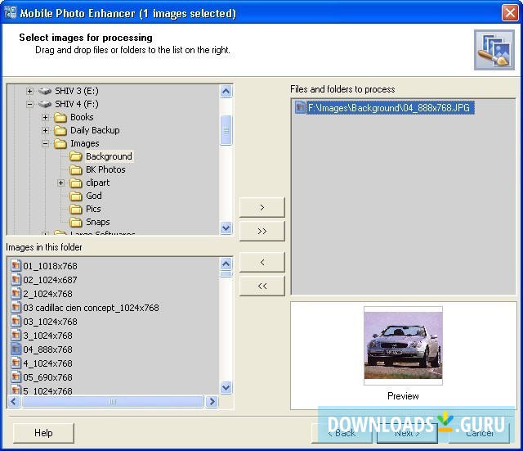Select the Background folder label in tree
The image size is (523, 451).
(x=109, y=156)
